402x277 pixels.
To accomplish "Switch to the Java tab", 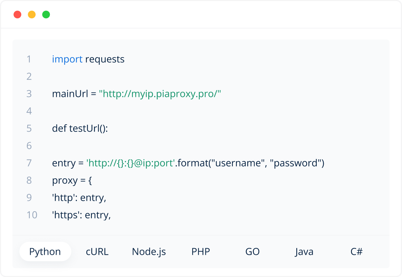I will click(304, 251).
